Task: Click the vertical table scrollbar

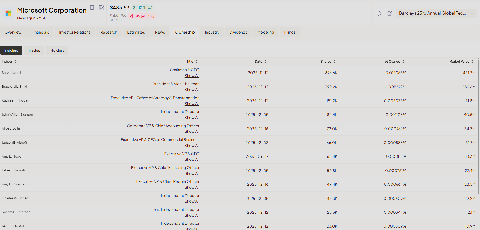Action: pyautogui.click(x=478, y=128)
